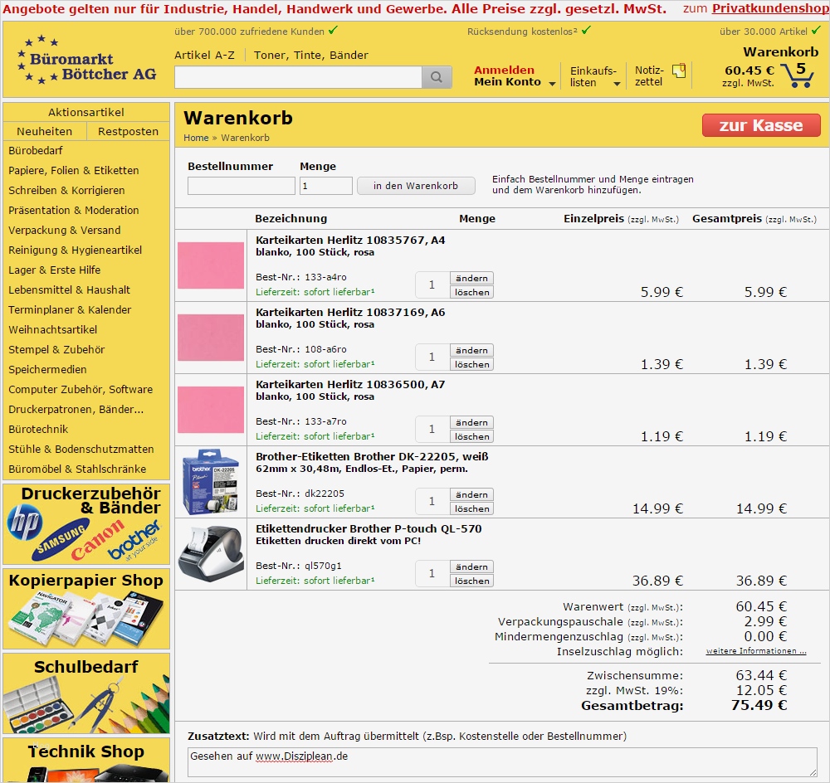This screenshot has width=830, height=783.
Task: Open Stempel & Zubehör category
Action: (x=56, y=350)
